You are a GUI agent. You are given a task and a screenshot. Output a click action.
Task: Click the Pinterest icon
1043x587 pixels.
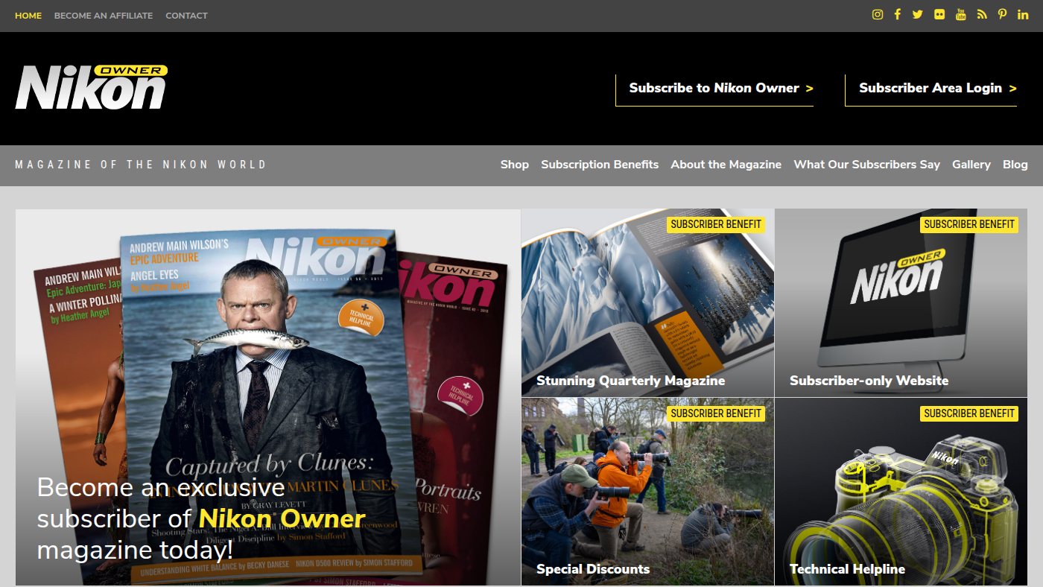point(1003,14)
